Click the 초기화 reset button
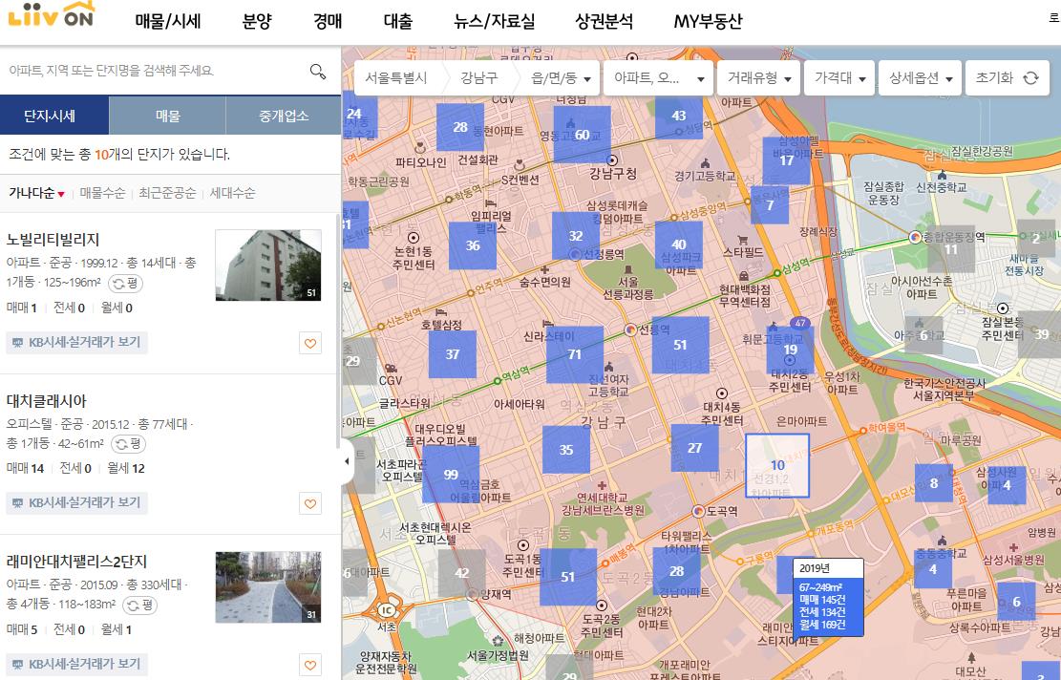Viewport: 1061px width, 680px height. coord(1007,77)
